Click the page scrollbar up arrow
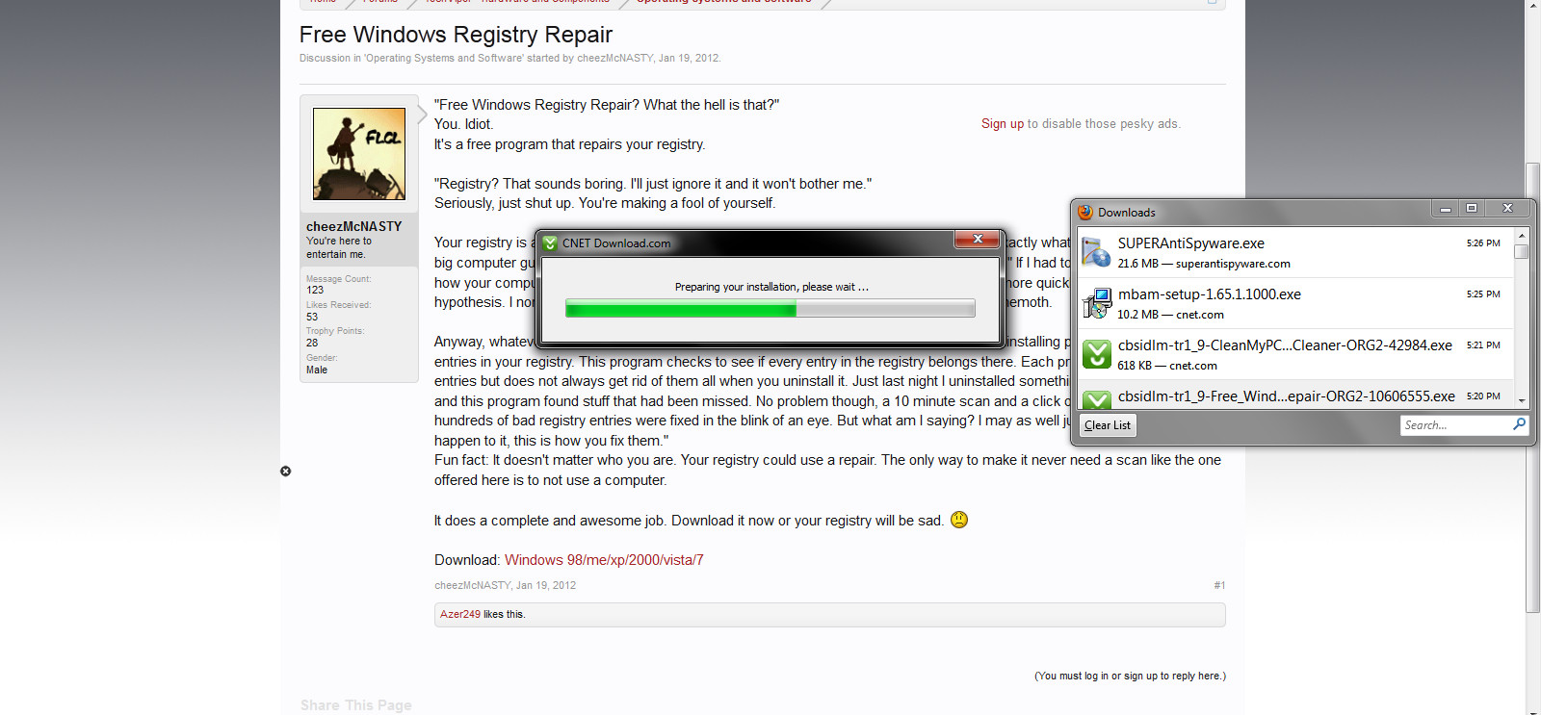 [x=1533, y=5]
